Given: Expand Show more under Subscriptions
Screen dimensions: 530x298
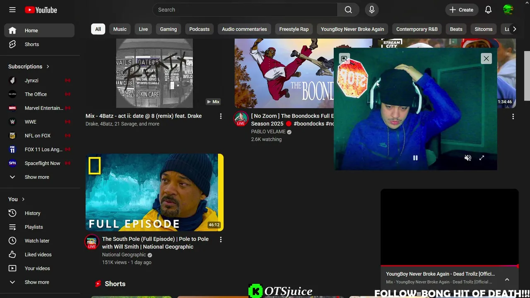Looking at the screenshot, I should coord(39,177).
